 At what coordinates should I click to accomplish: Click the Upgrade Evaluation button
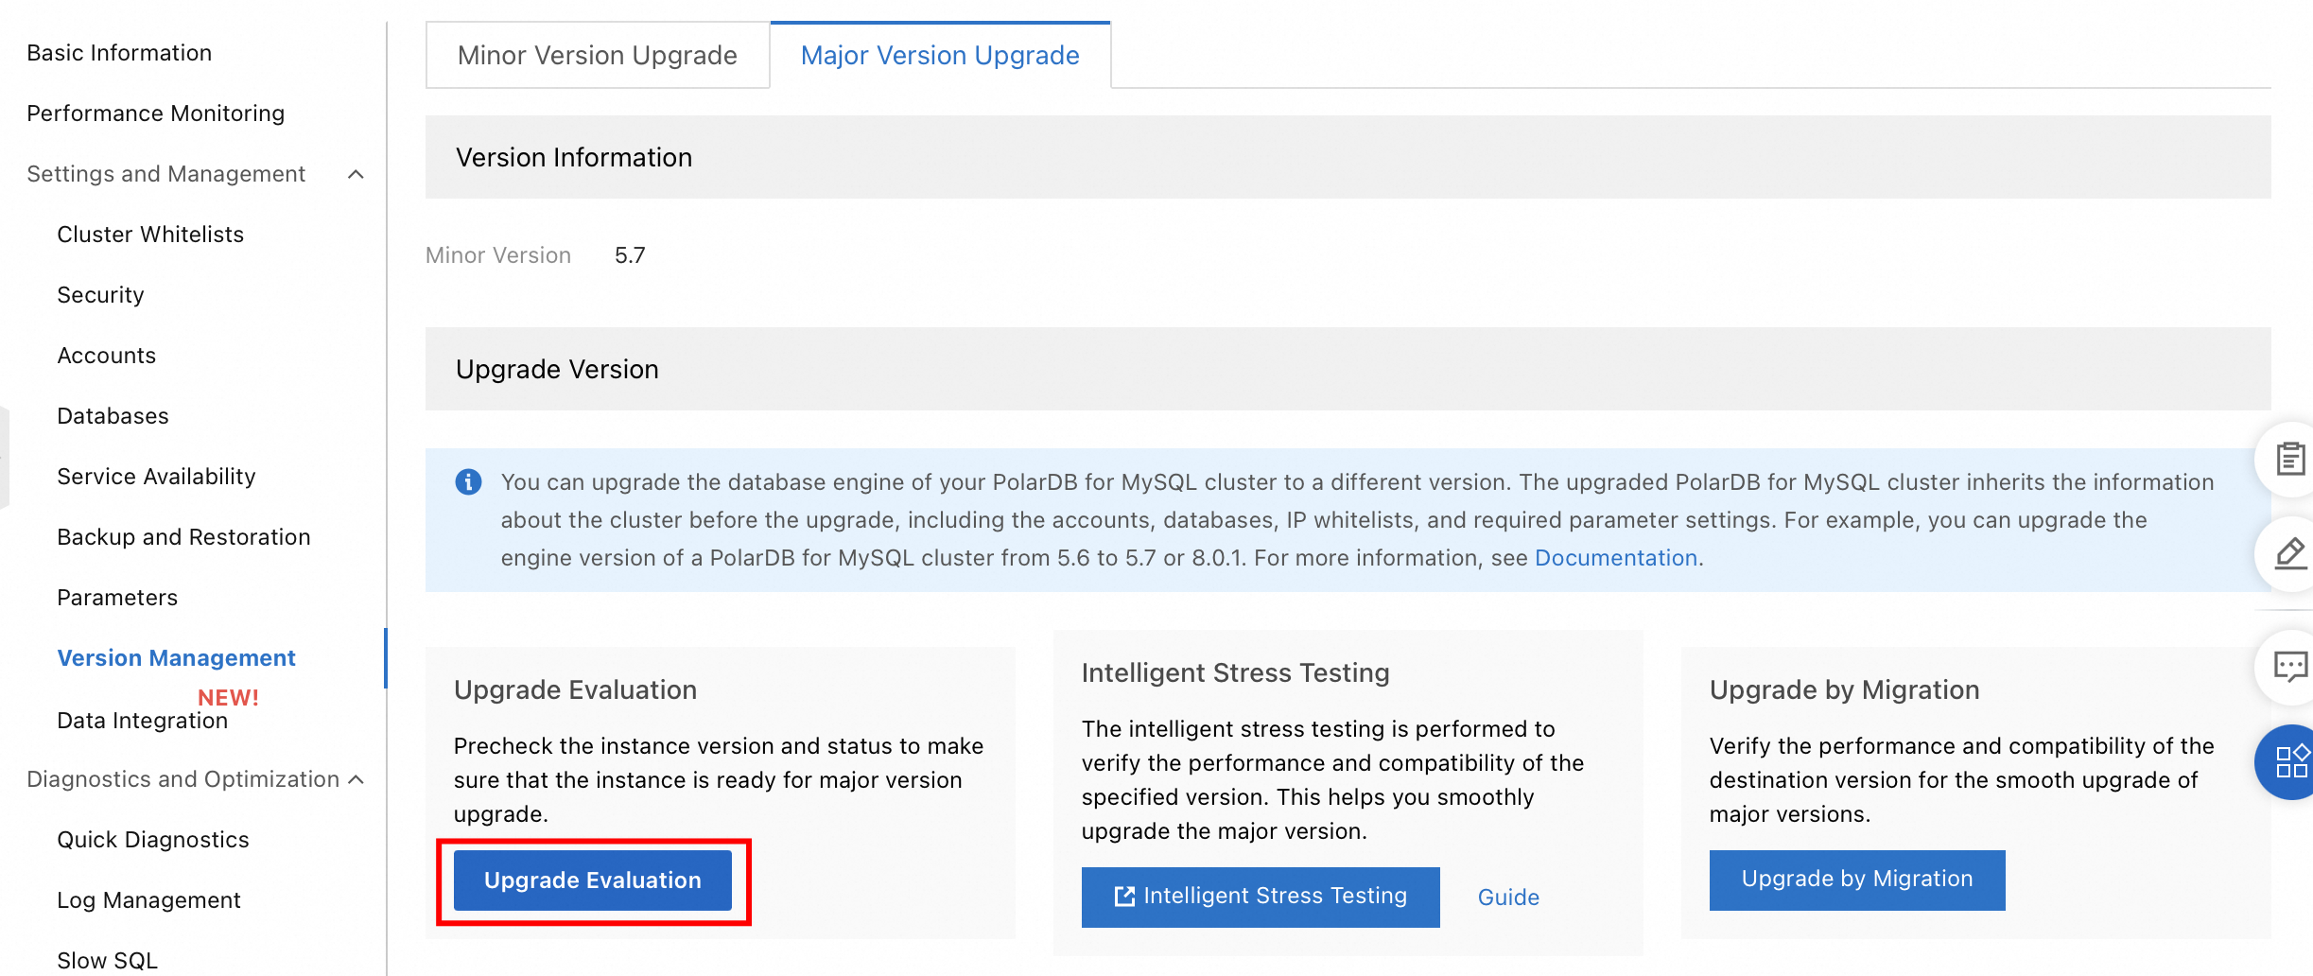[592, 880]
